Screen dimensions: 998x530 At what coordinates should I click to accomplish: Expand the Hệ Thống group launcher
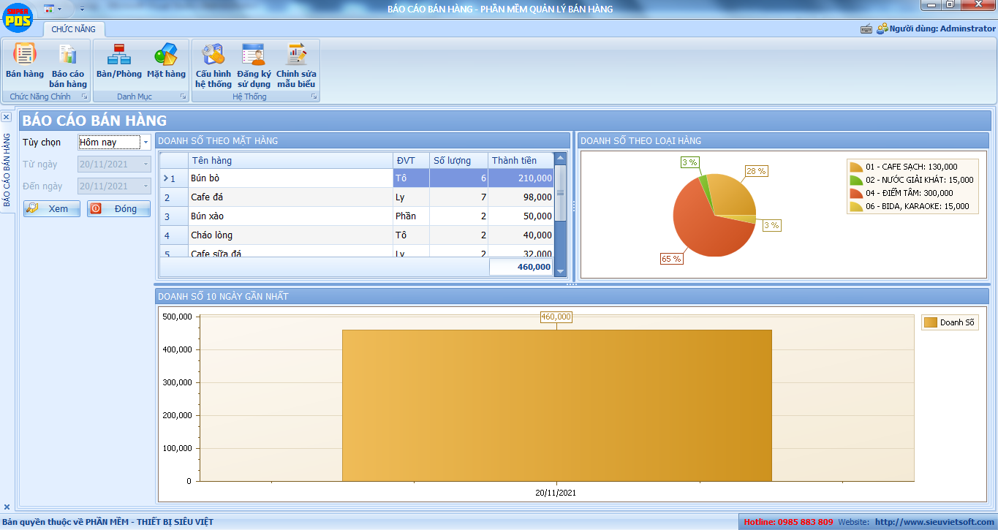pos(314,96)
